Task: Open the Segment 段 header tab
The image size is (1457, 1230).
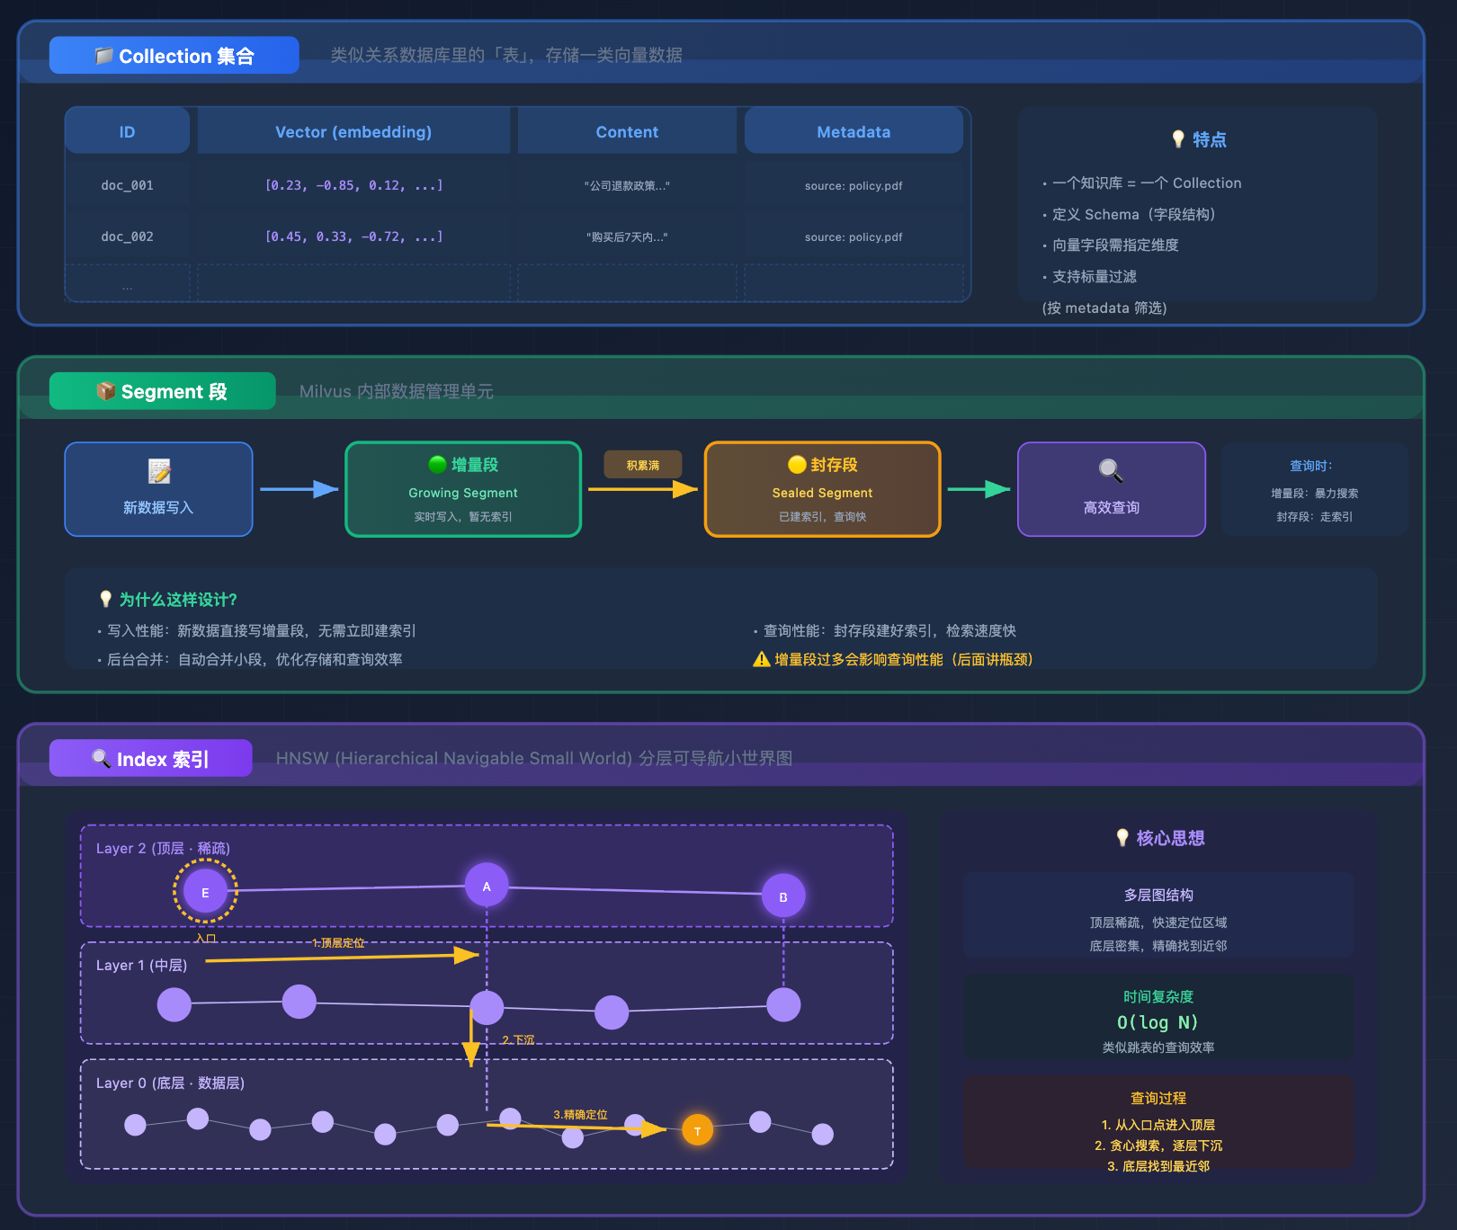Action: 163,391
